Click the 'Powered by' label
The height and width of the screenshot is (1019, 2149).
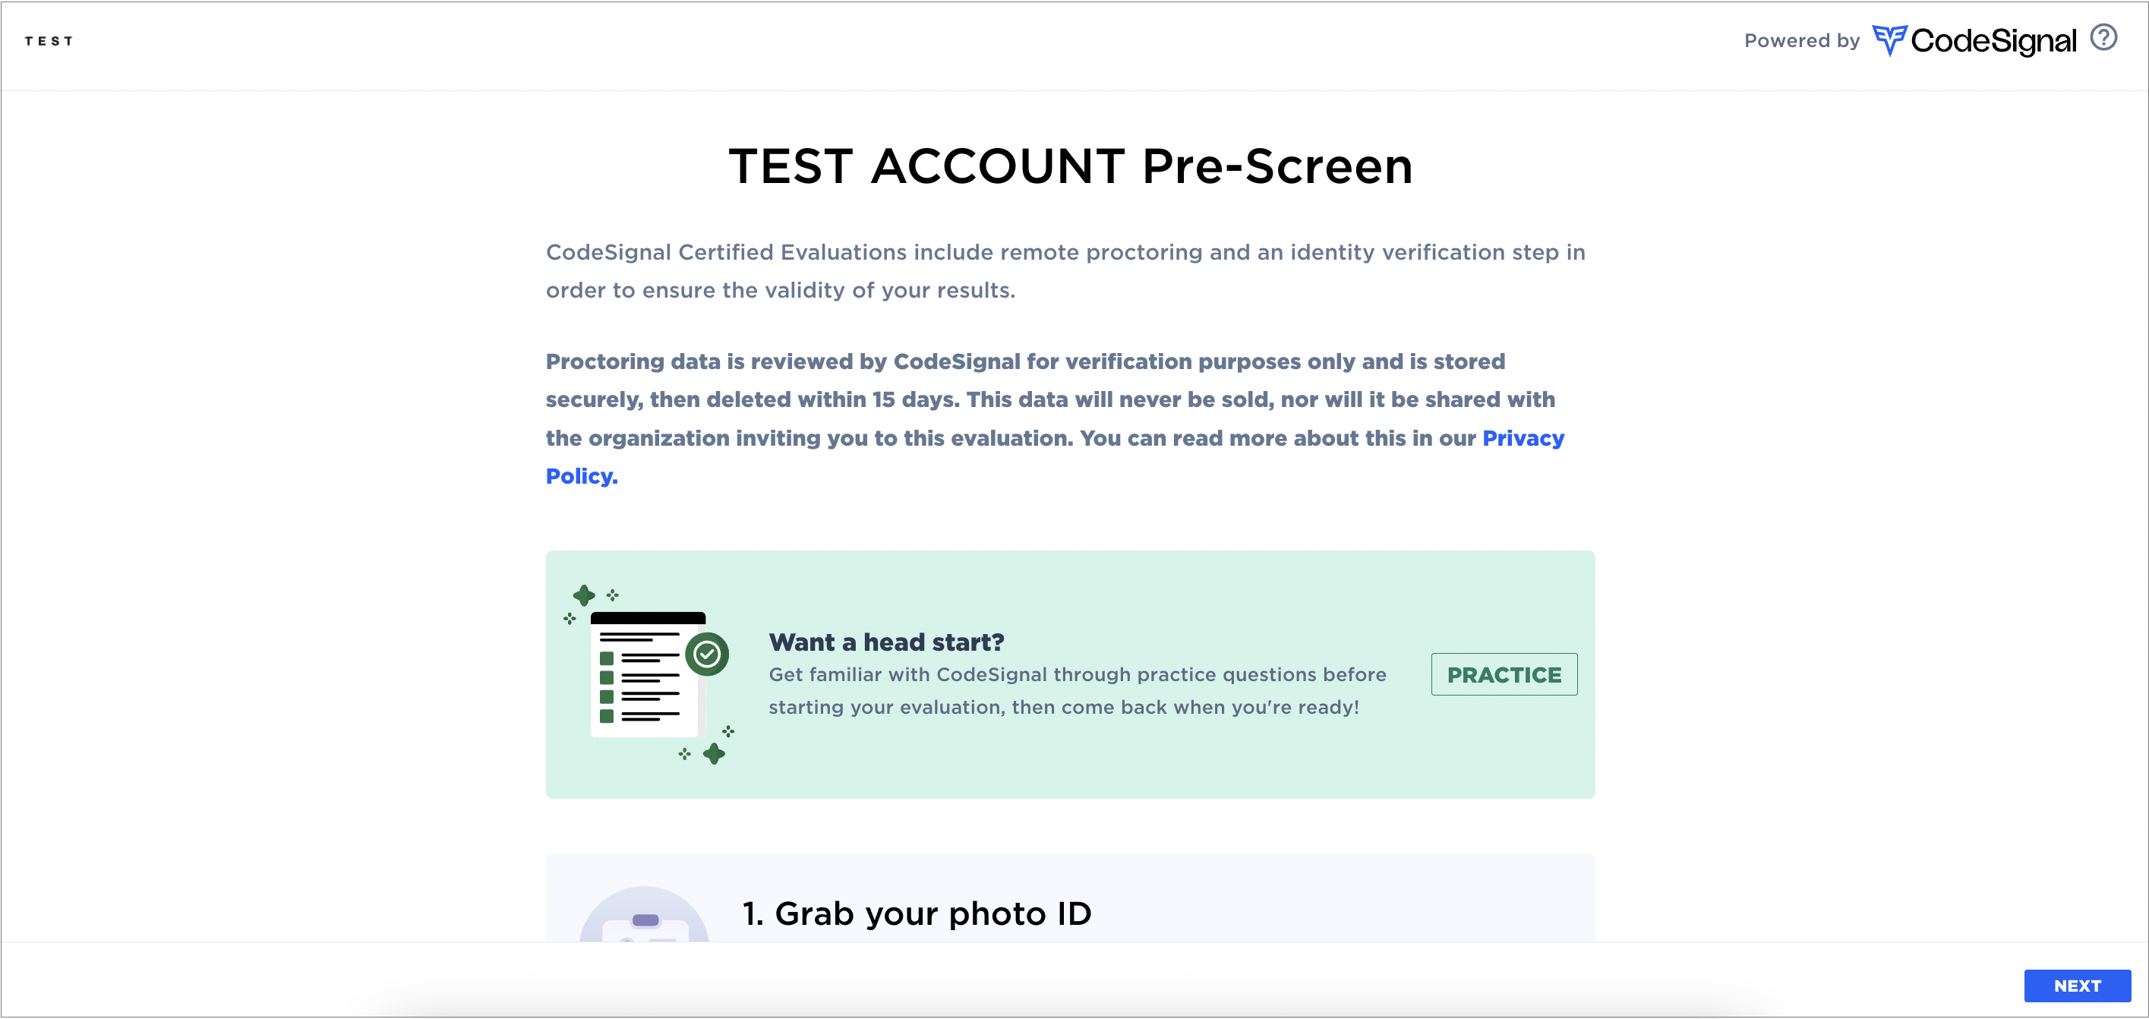click(1802, 41)
